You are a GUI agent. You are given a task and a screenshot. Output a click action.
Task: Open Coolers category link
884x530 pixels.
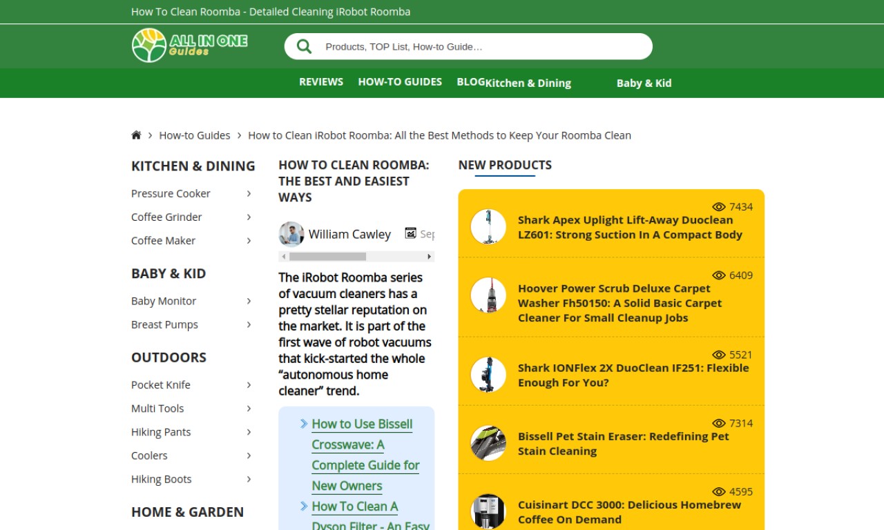[x=149, y=455]
